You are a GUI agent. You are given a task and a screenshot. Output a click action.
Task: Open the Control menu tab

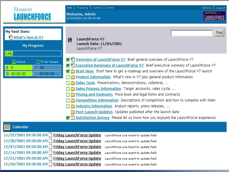[x=97, y=8]
